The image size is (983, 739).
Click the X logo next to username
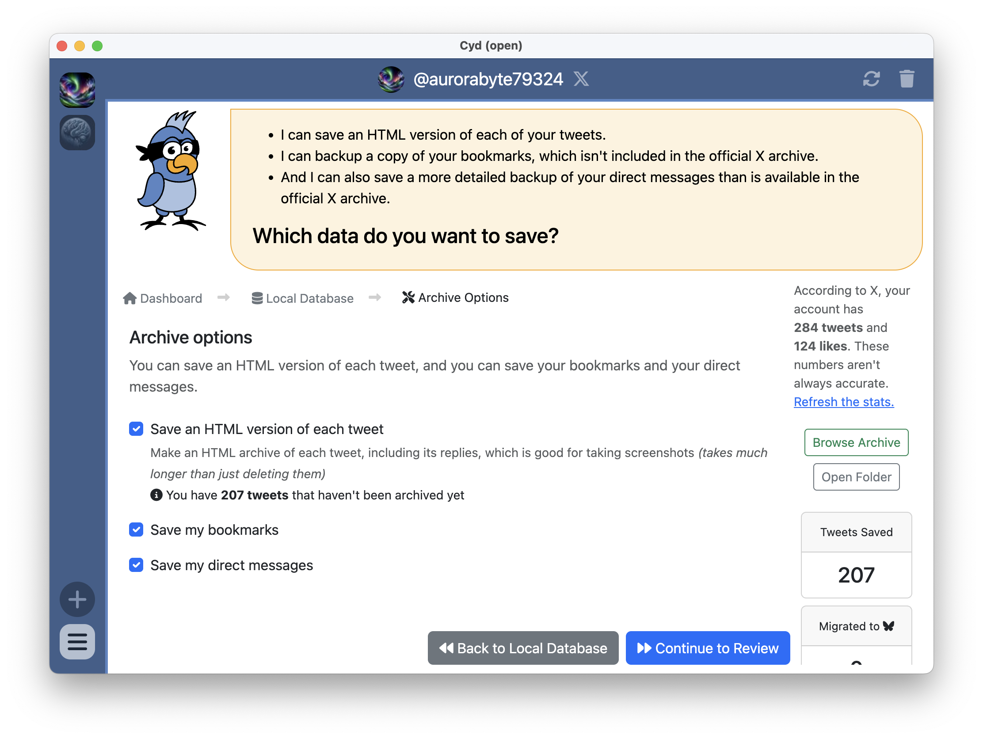click(580, 79)
